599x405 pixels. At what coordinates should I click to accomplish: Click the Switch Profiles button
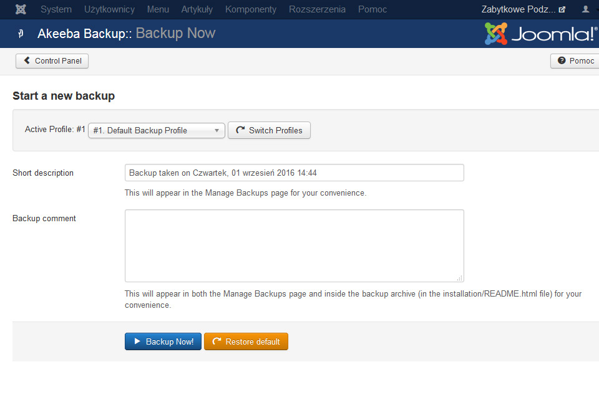coord(269,130)
